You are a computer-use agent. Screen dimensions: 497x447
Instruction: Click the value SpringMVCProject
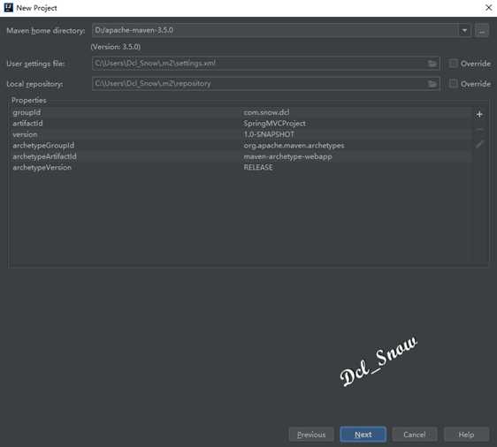pyautogui.click(x=274, y=124)
